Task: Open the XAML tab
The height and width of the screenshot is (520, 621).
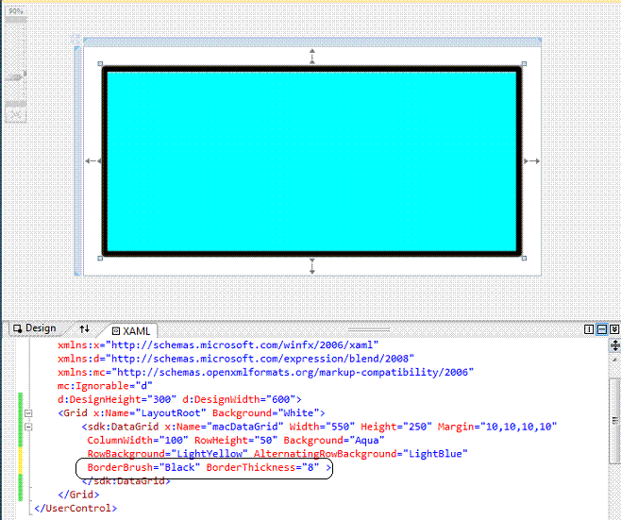Action: tap(130, 330)
